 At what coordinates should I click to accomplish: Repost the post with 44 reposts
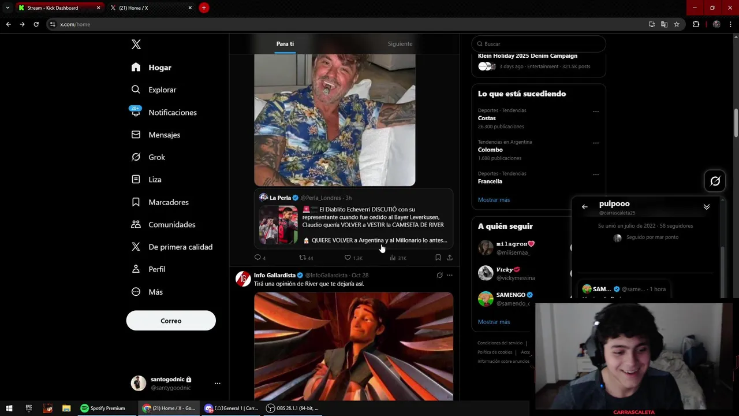pos(303,258)
